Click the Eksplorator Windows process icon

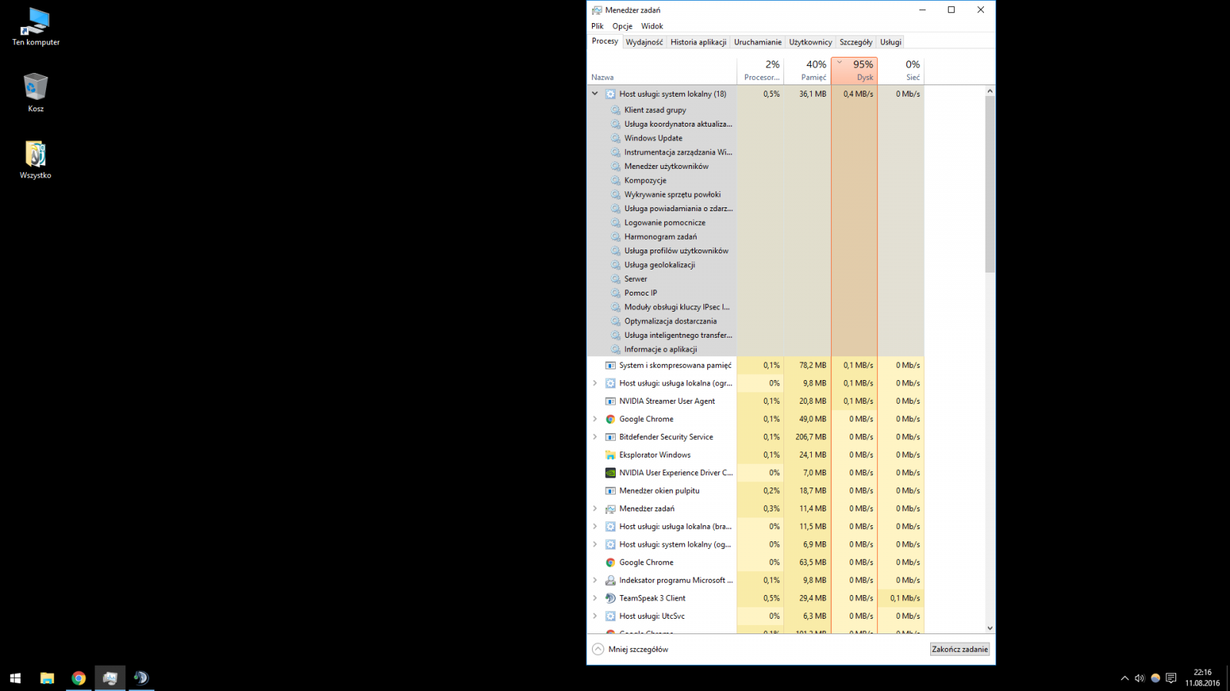(x=610, y=455)
